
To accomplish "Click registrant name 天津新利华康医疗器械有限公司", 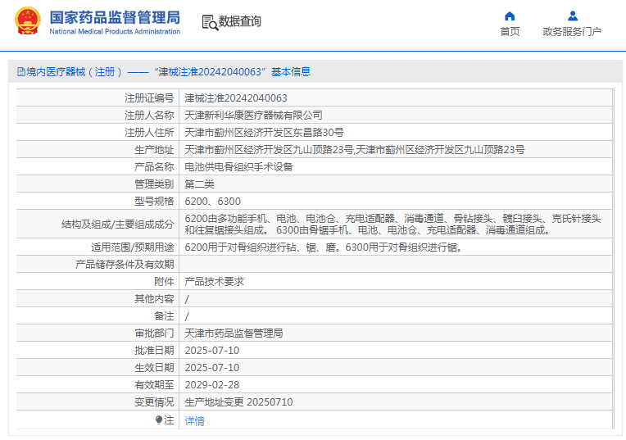I will (253, 116).
